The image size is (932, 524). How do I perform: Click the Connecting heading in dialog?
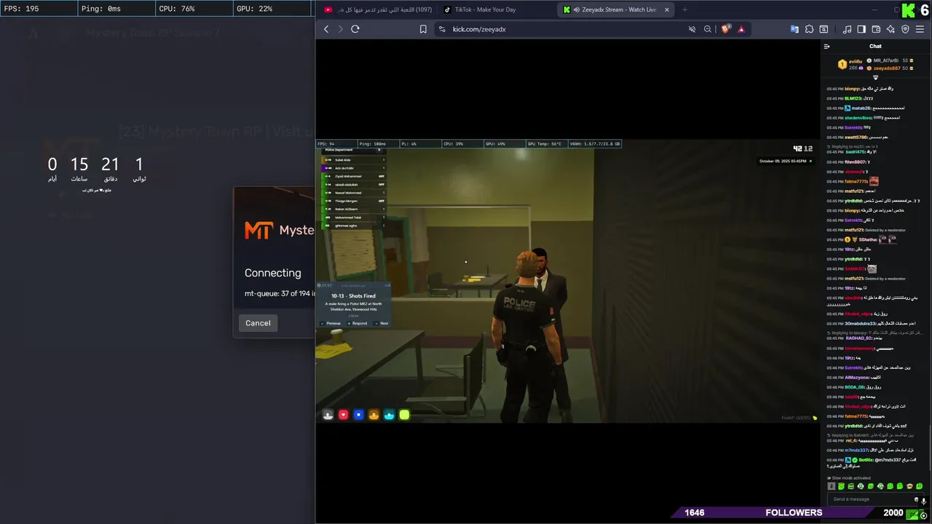(x=273, y=273)
